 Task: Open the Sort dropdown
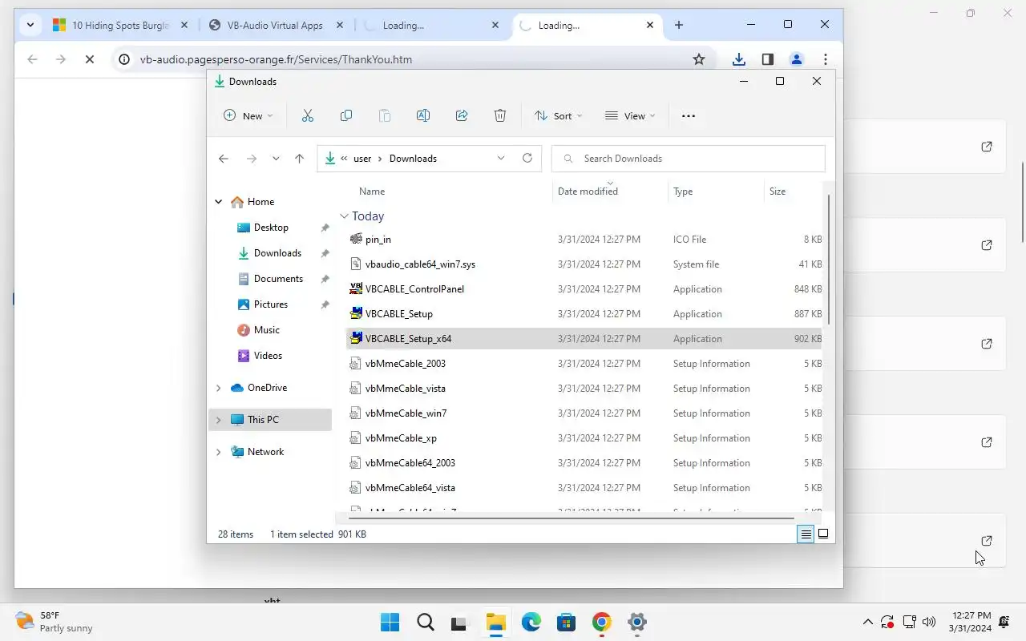[559, 115]
